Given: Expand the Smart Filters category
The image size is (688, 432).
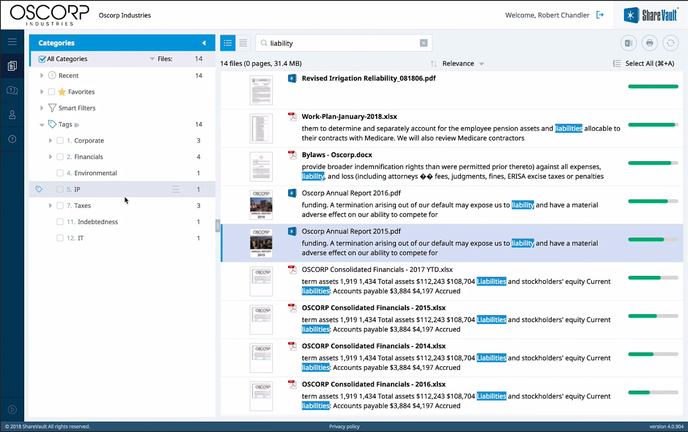Looking at the screenshot, I should [42, 108].
